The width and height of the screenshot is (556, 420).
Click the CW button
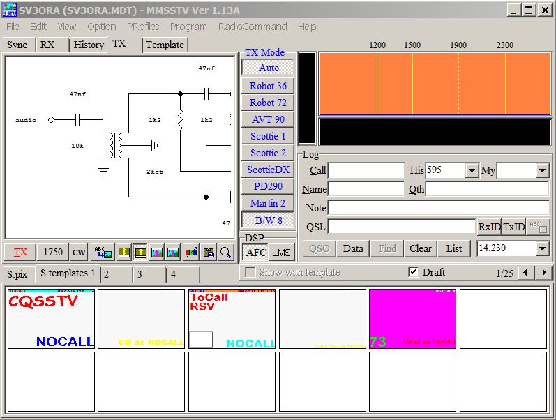coord(79,253)
